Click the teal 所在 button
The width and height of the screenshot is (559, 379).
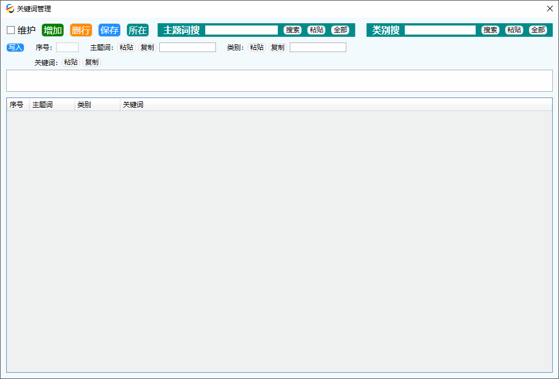point(138,30)
